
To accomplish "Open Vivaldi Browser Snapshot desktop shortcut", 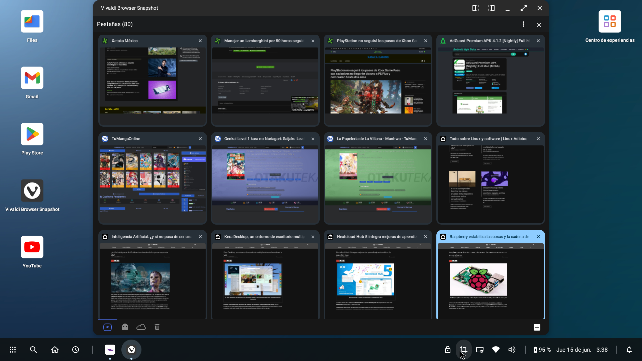I will click(32, 196).
